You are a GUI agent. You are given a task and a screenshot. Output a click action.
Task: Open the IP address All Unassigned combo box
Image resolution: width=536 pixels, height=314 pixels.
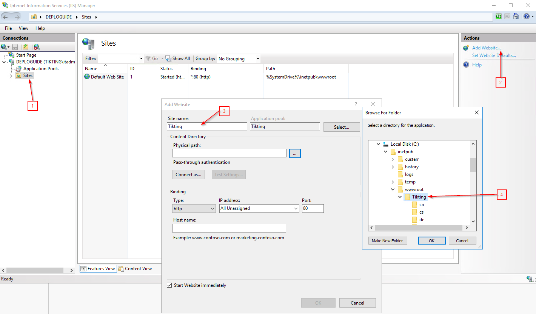[x=259, y=208]
